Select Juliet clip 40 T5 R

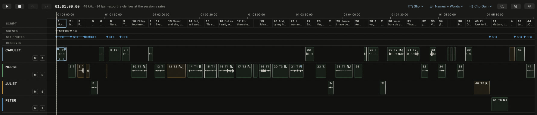point(482,88)
